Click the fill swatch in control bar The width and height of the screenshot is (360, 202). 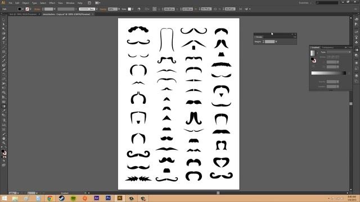(x=20, y=9)
